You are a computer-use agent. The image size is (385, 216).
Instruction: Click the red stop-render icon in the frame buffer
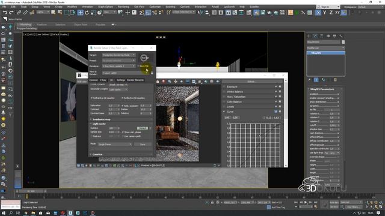click(x=164, y=82)
